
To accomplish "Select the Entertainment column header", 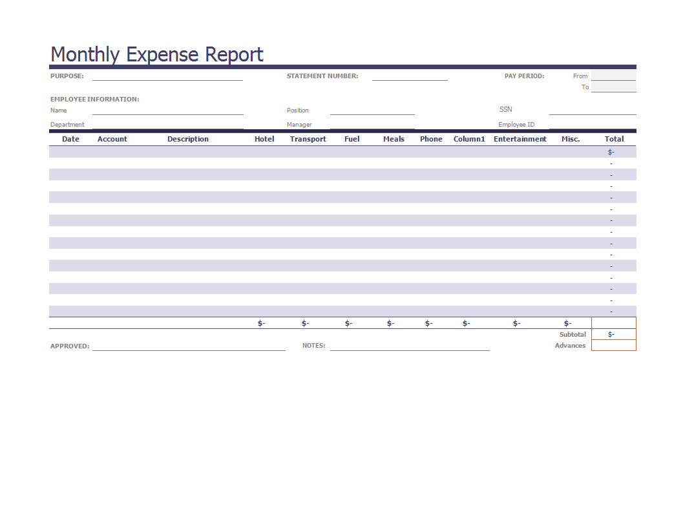I will coord(520,139).
